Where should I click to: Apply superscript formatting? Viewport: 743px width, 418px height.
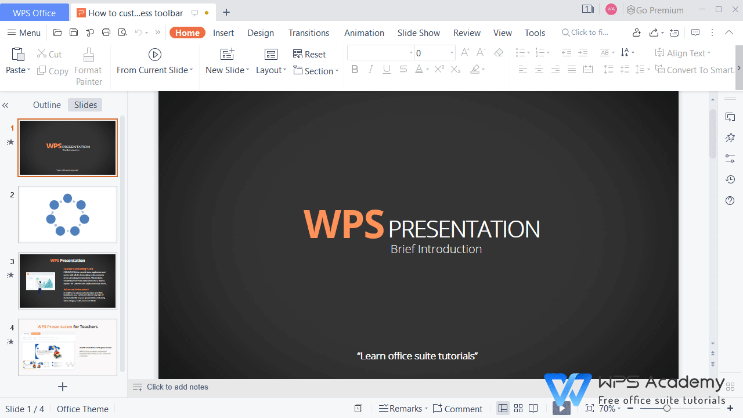coord(439,69)
